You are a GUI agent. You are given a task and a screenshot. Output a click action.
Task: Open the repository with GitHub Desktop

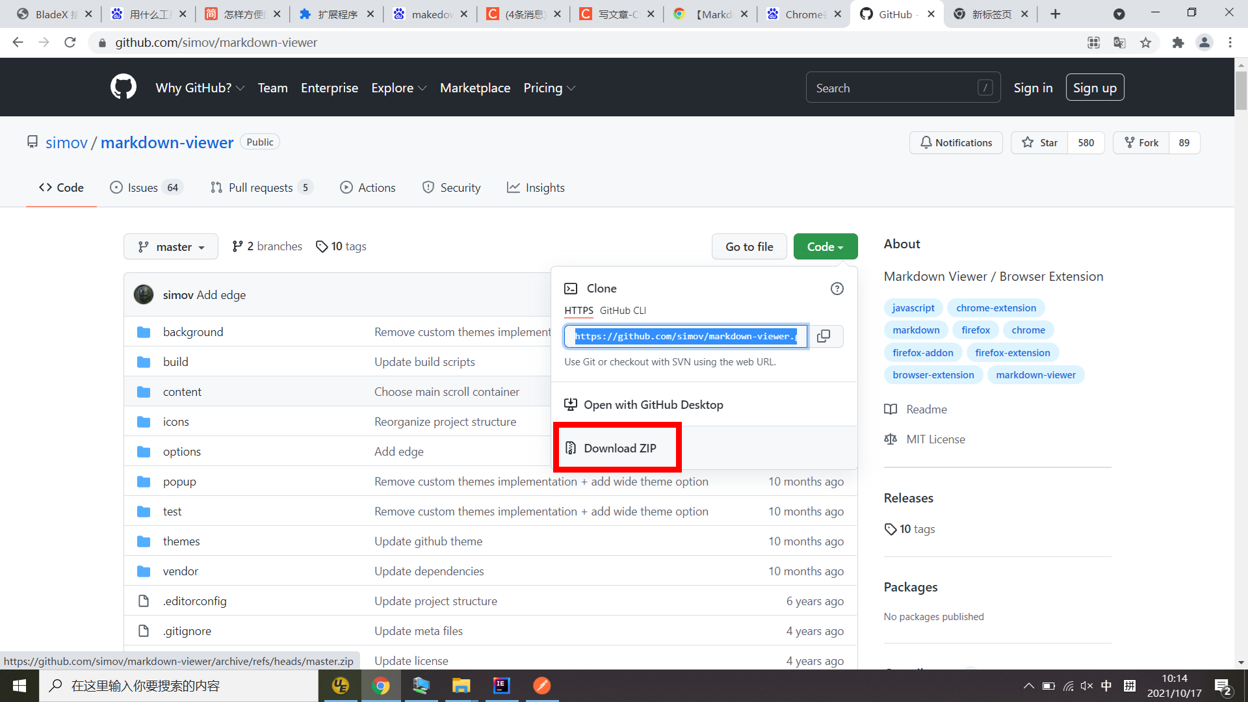(653, 404)
